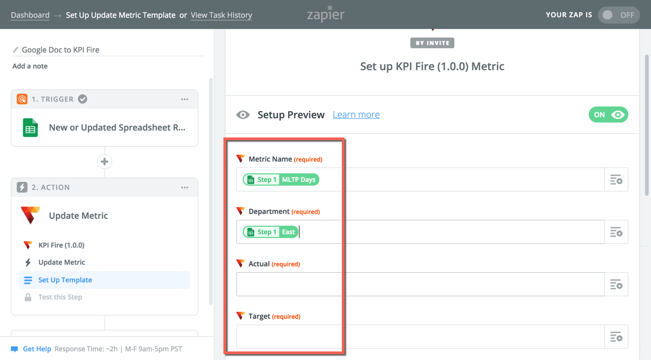This screenshot has width=651, height=360.
Task: Open the action step options menu (three dots)
Action: pyautogui.click(x=185, y=188)
